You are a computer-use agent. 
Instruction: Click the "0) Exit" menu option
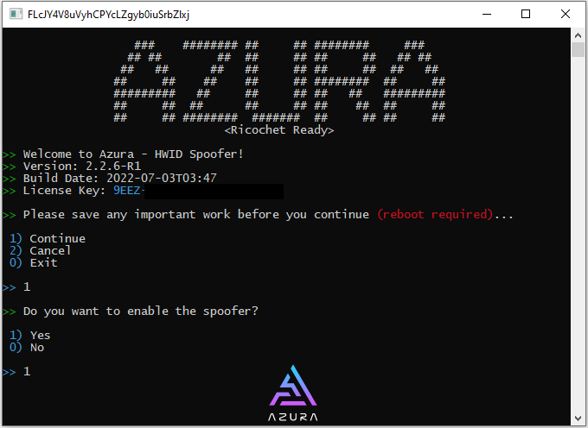(x=33, y=263)
